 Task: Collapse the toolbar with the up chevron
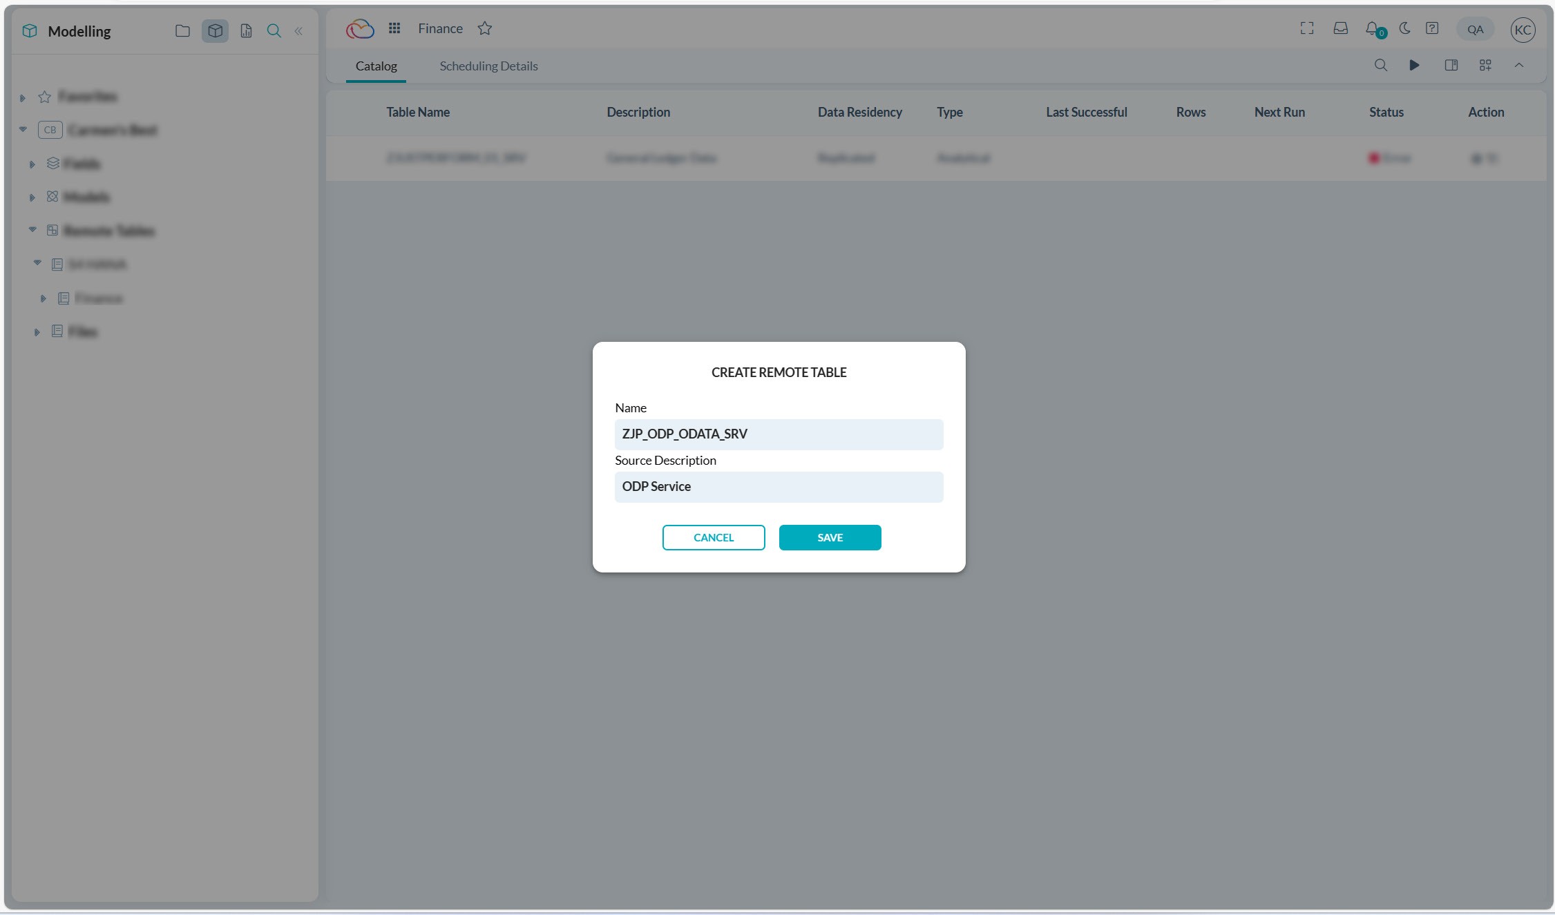1519,65
